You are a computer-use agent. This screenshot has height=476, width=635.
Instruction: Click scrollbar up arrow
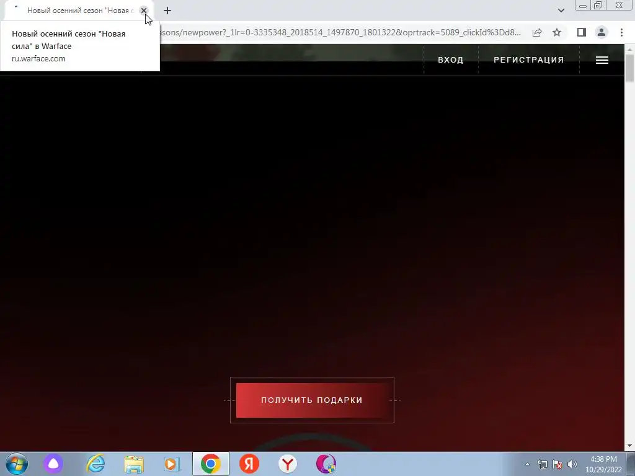point(630,49)
